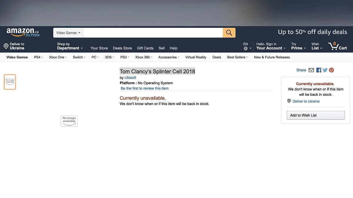Viewport: 353px width, 198px height.
Task: Expand the PS3 submenu
Action: tap(125, 57)
